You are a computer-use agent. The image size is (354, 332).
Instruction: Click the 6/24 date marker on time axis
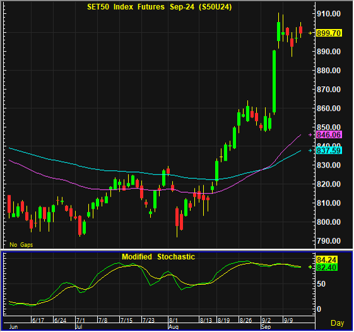[61, 320]
